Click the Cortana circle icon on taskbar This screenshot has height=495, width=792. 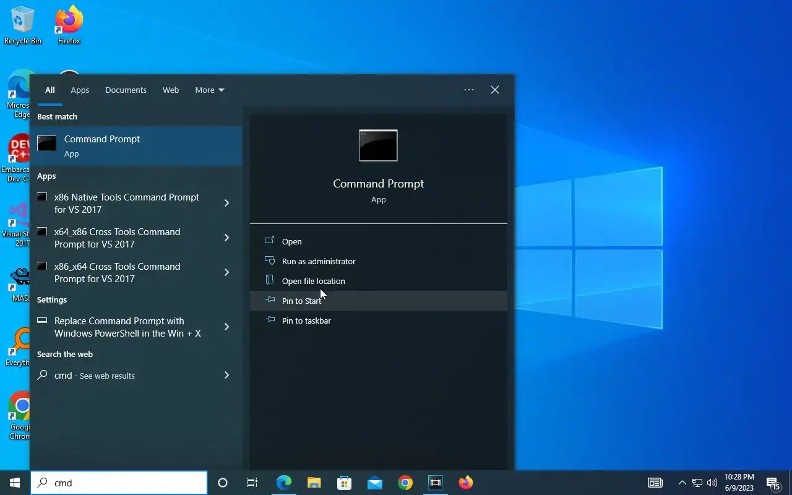[x=223, y=483]
